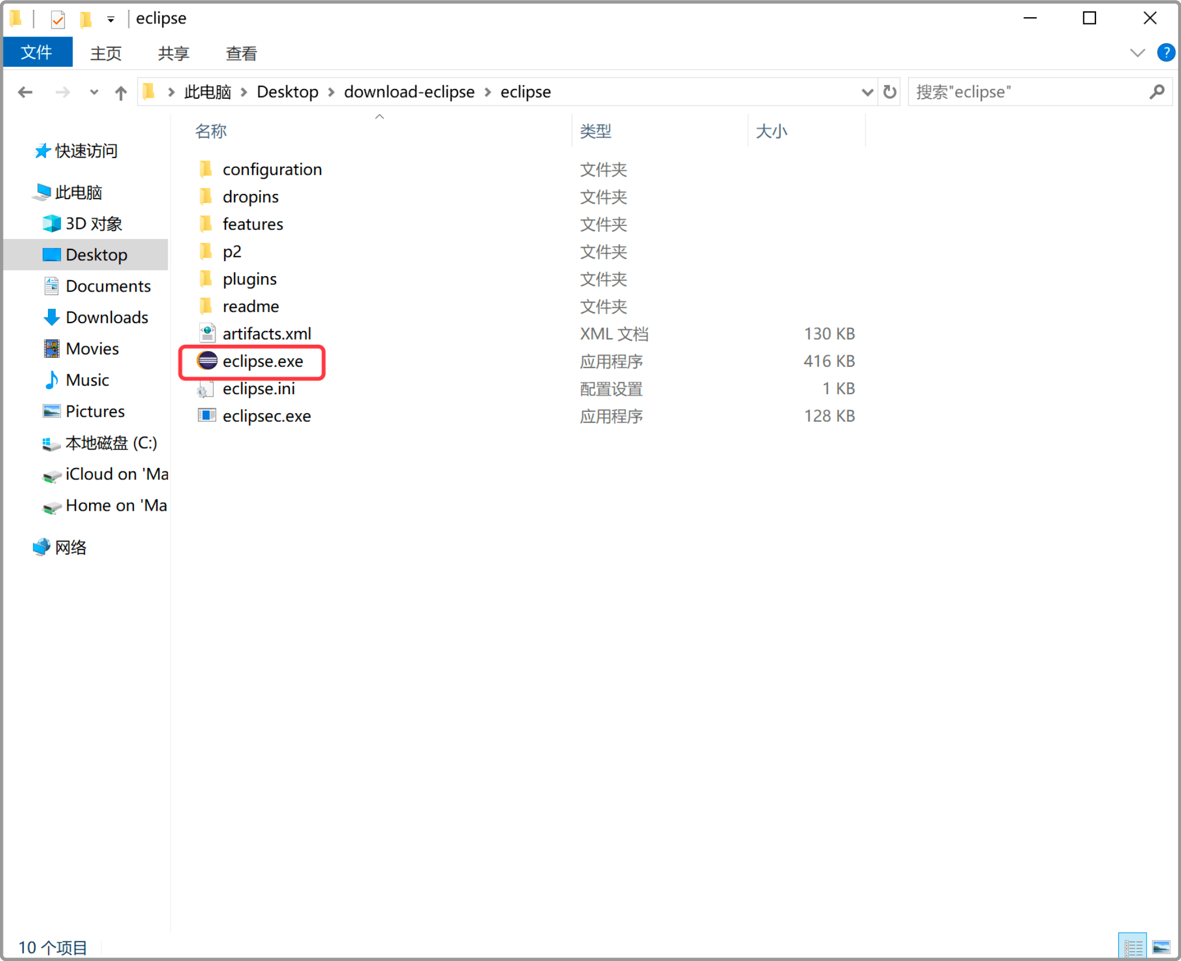Open the 共享 ribbon tab
This screenshot has height=961, width=1181.
[x=173, y=53]
